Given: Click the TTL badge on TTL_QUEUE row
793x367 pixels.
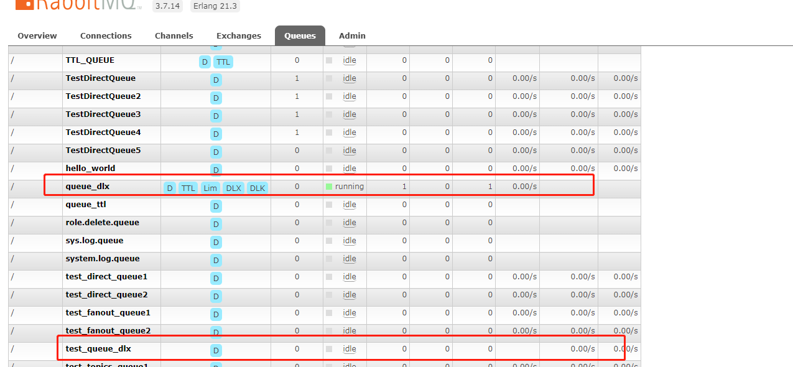Looking at the screenshot, I should [223, 62].
